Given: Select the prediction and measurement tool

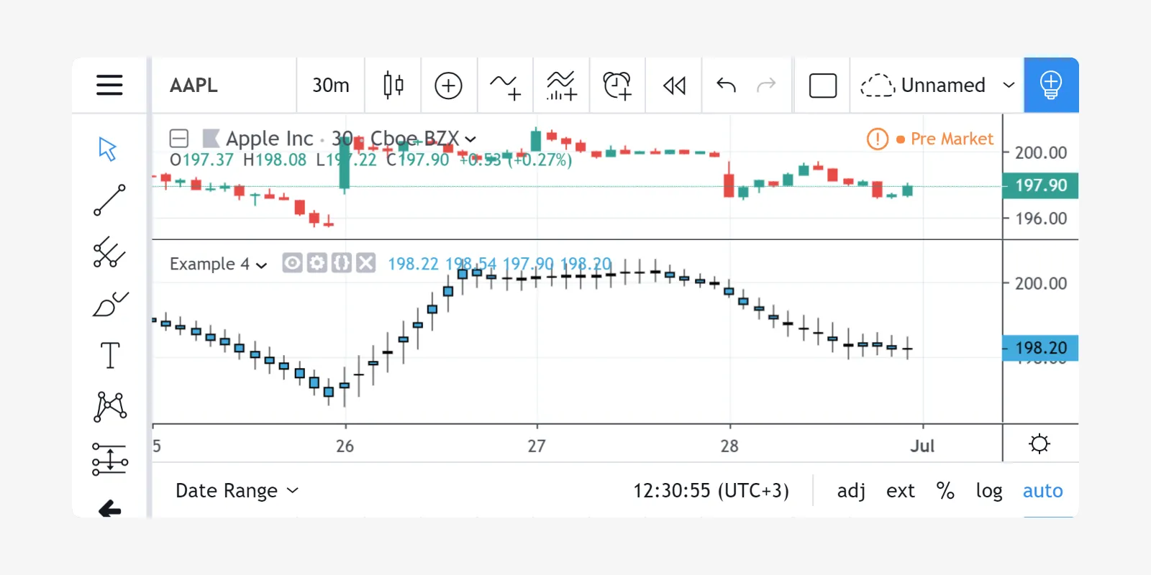Looking at the screenshot, I should click(109, 459).
